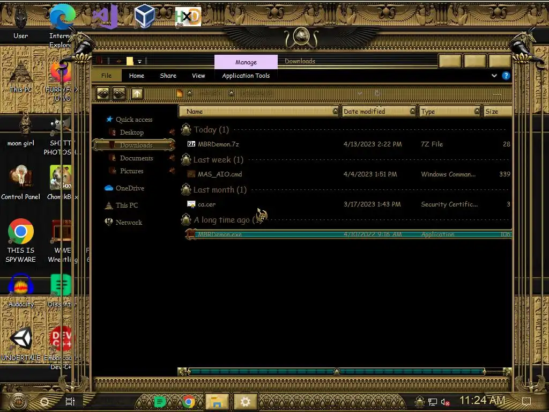This screenshot has height=412, width=549.
Task: Select the MBRDemon.exe application row
Action: pos(348,234)
